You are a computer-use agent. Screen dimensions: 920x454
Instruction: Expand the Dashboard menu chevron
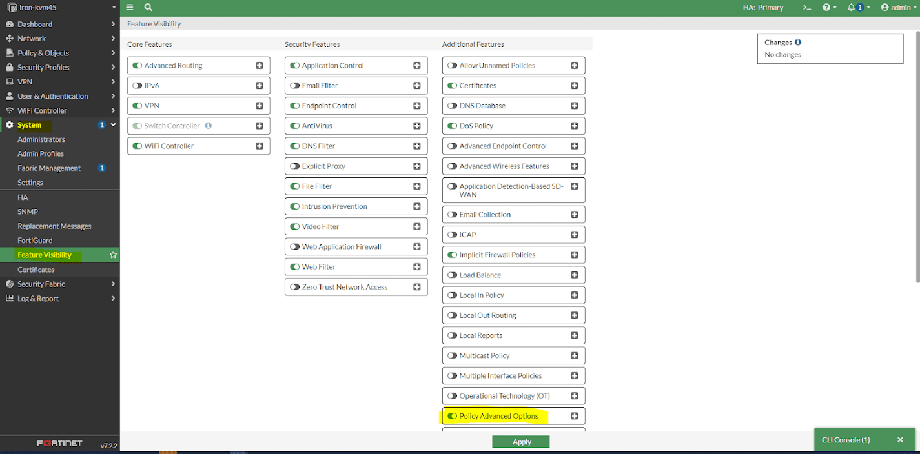(113, 24)
